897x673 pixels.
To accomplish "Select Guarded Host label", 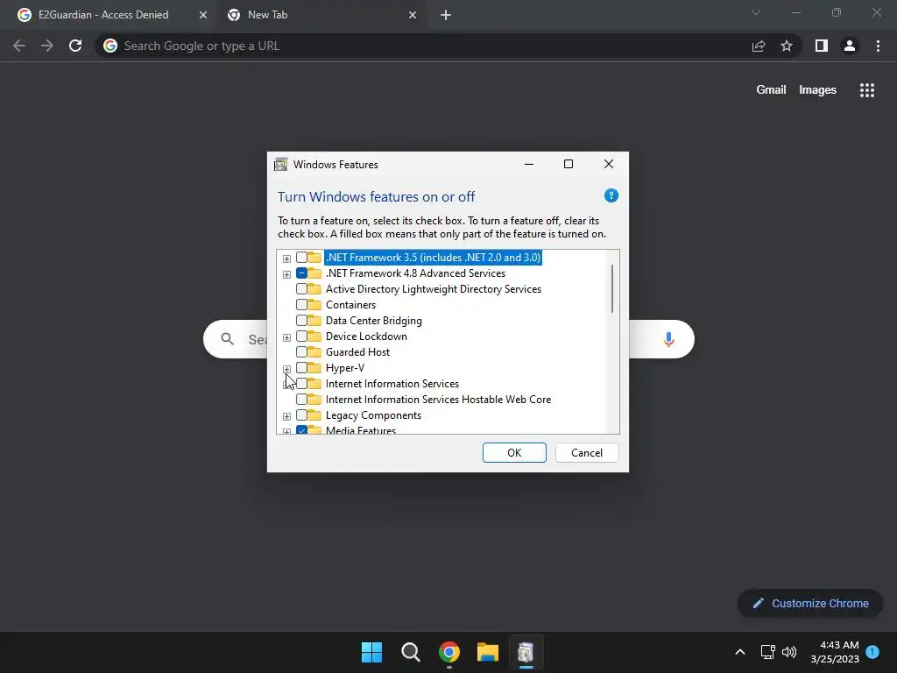I will (357, 352).
